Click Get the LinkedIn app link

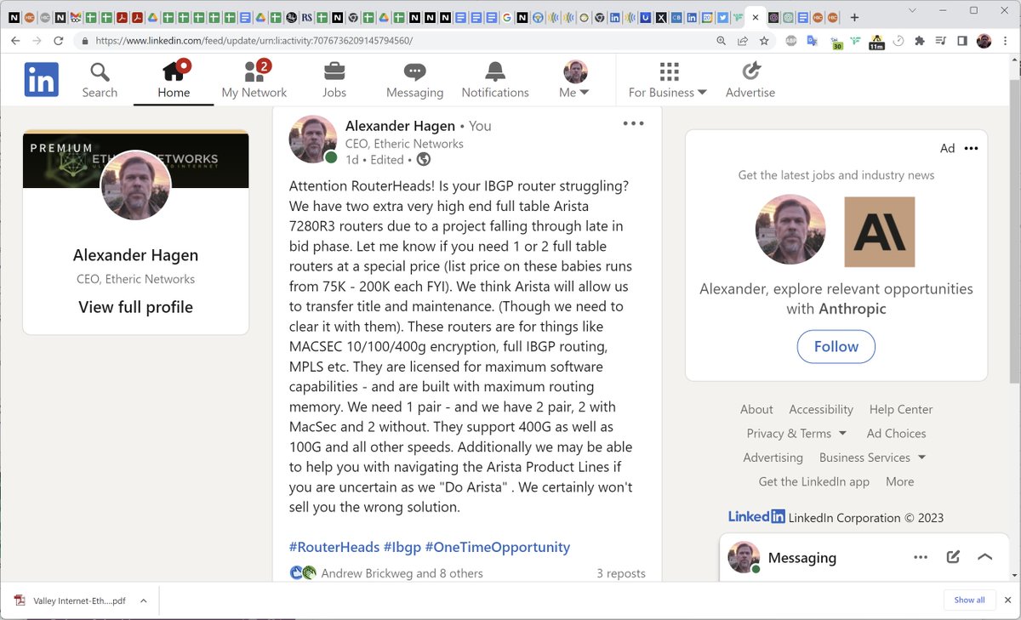(814, 481)
